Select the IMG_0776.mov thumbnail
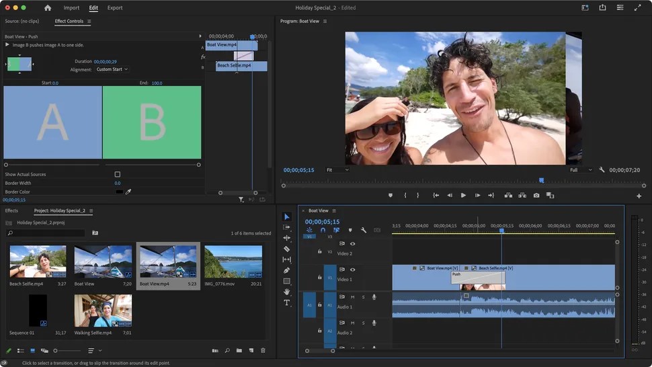The height and width of the screenshot is (367, 652). (x=233, y=261)
